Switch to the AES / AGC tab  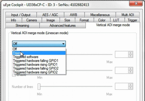[50, 15]
